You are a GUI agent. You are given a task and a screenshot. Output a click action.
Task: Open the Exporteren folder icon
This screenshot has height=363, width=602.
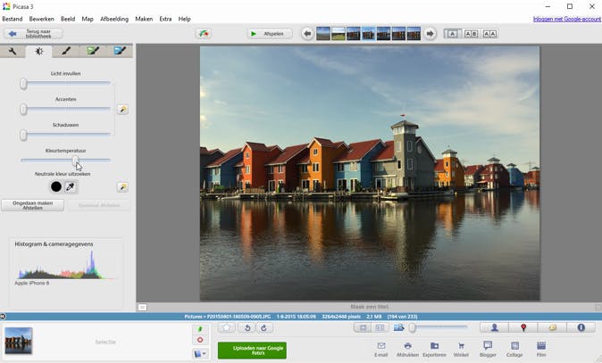click(434, 346)
